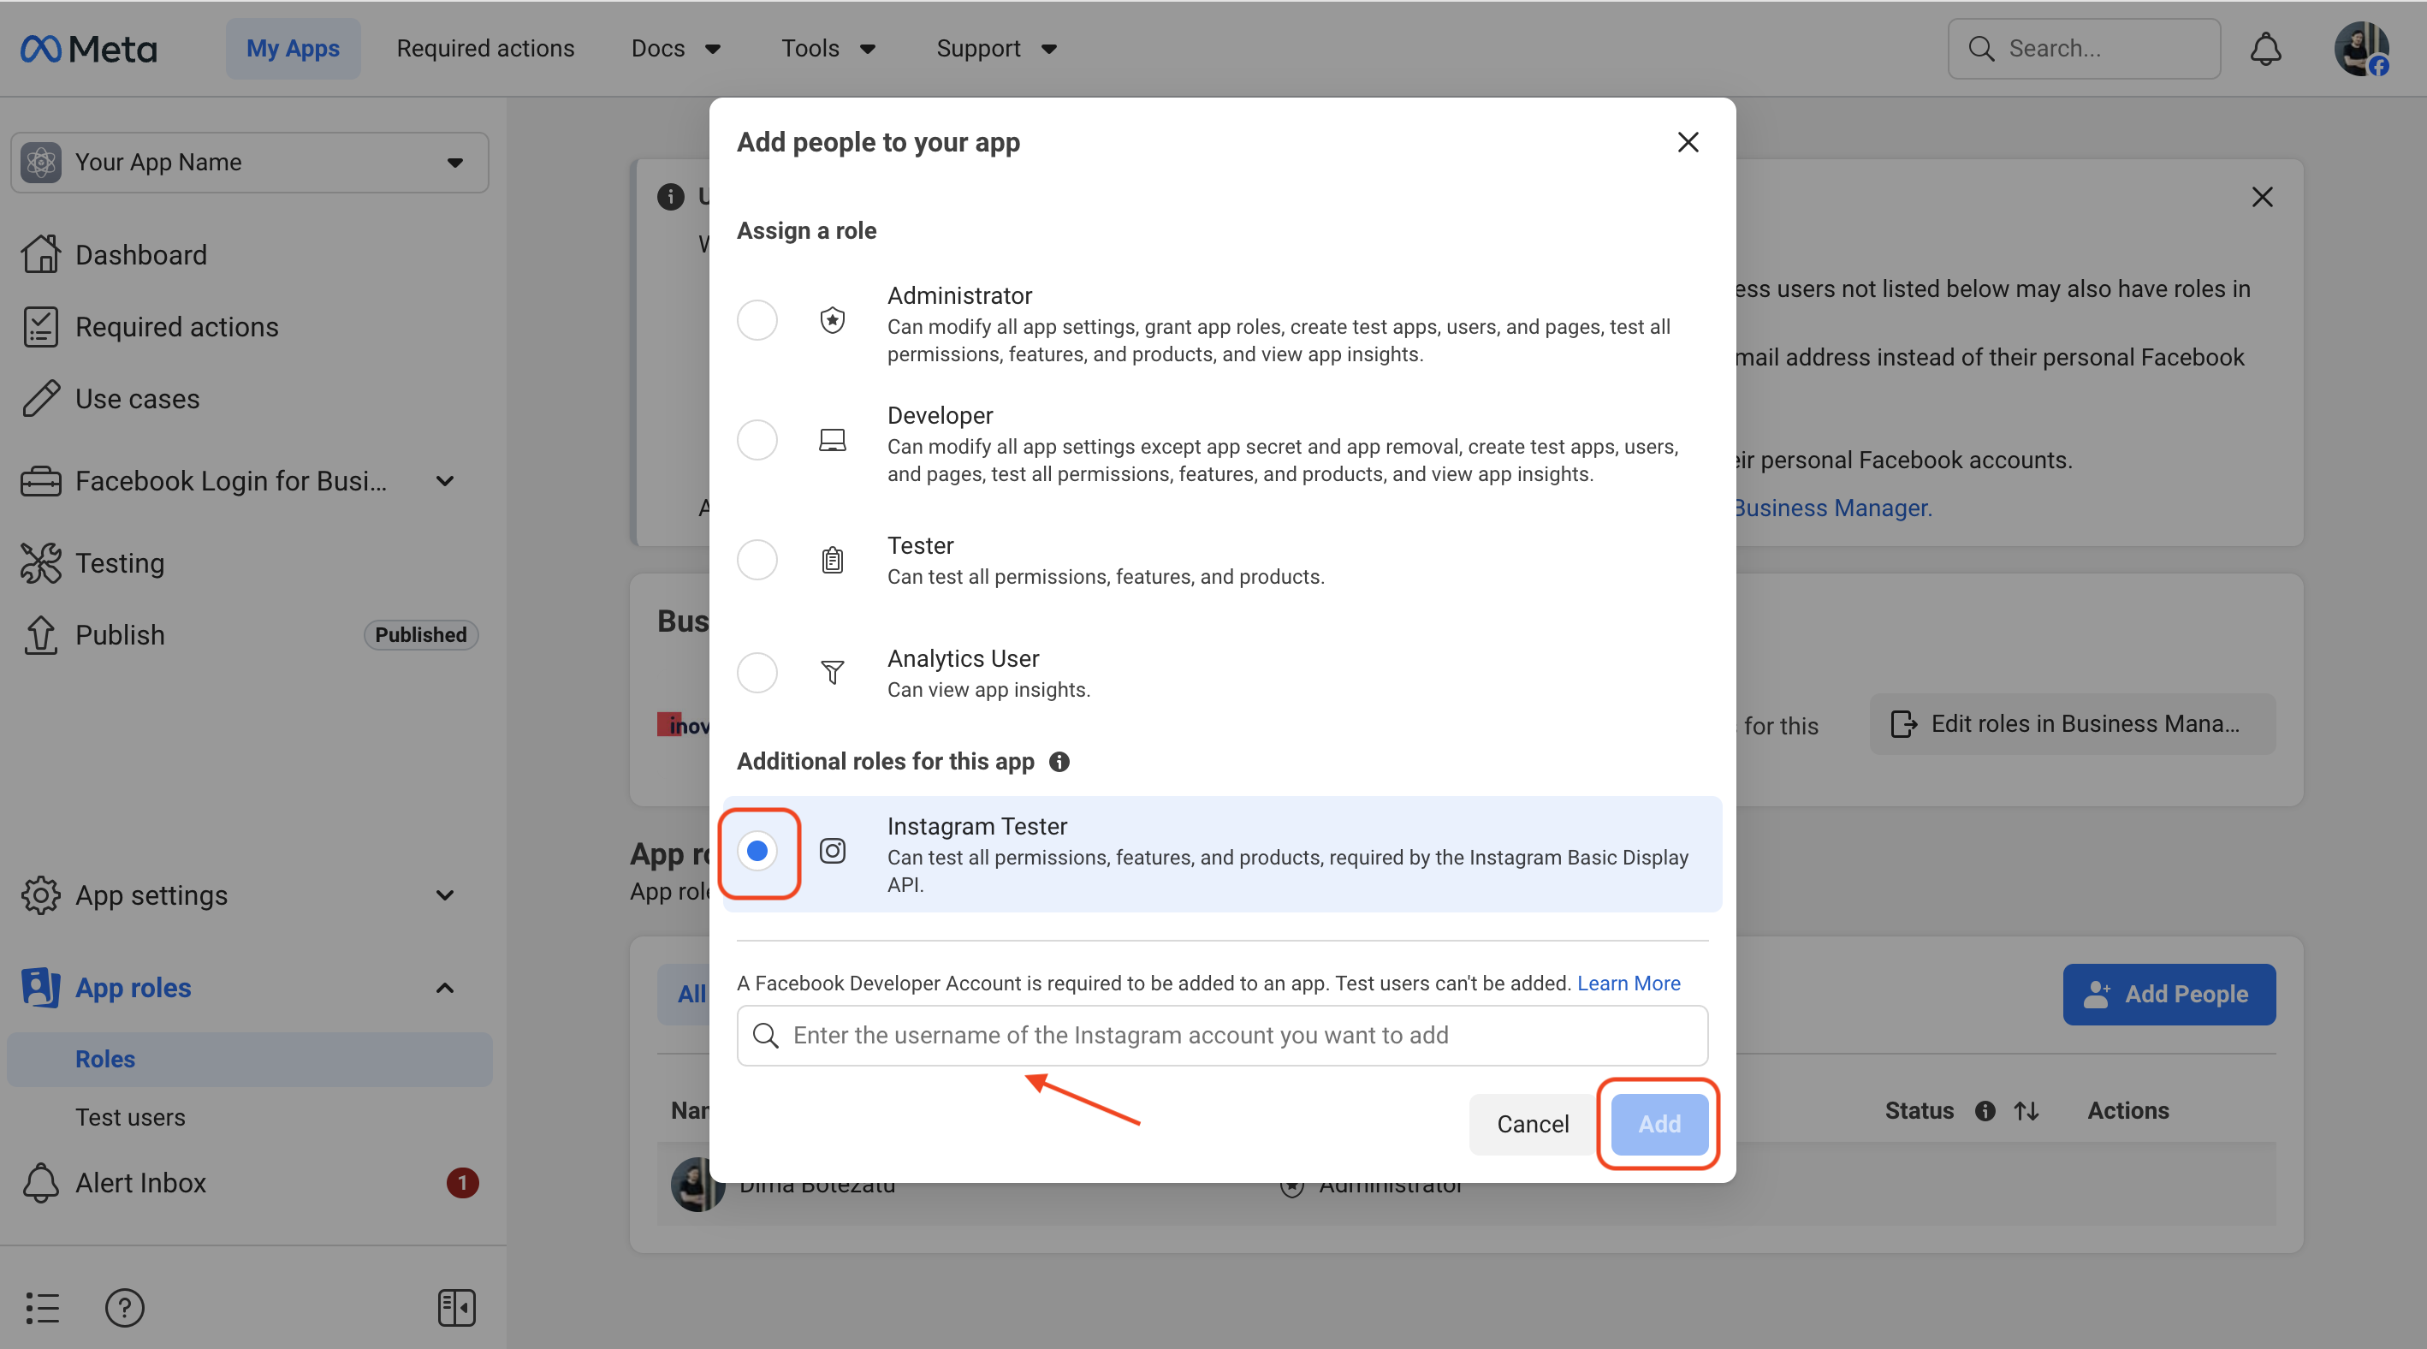Viewport: 2427px width, 1349px height.
Task: Click the list icon at sidebar bottom
Action: [43, 1306]
